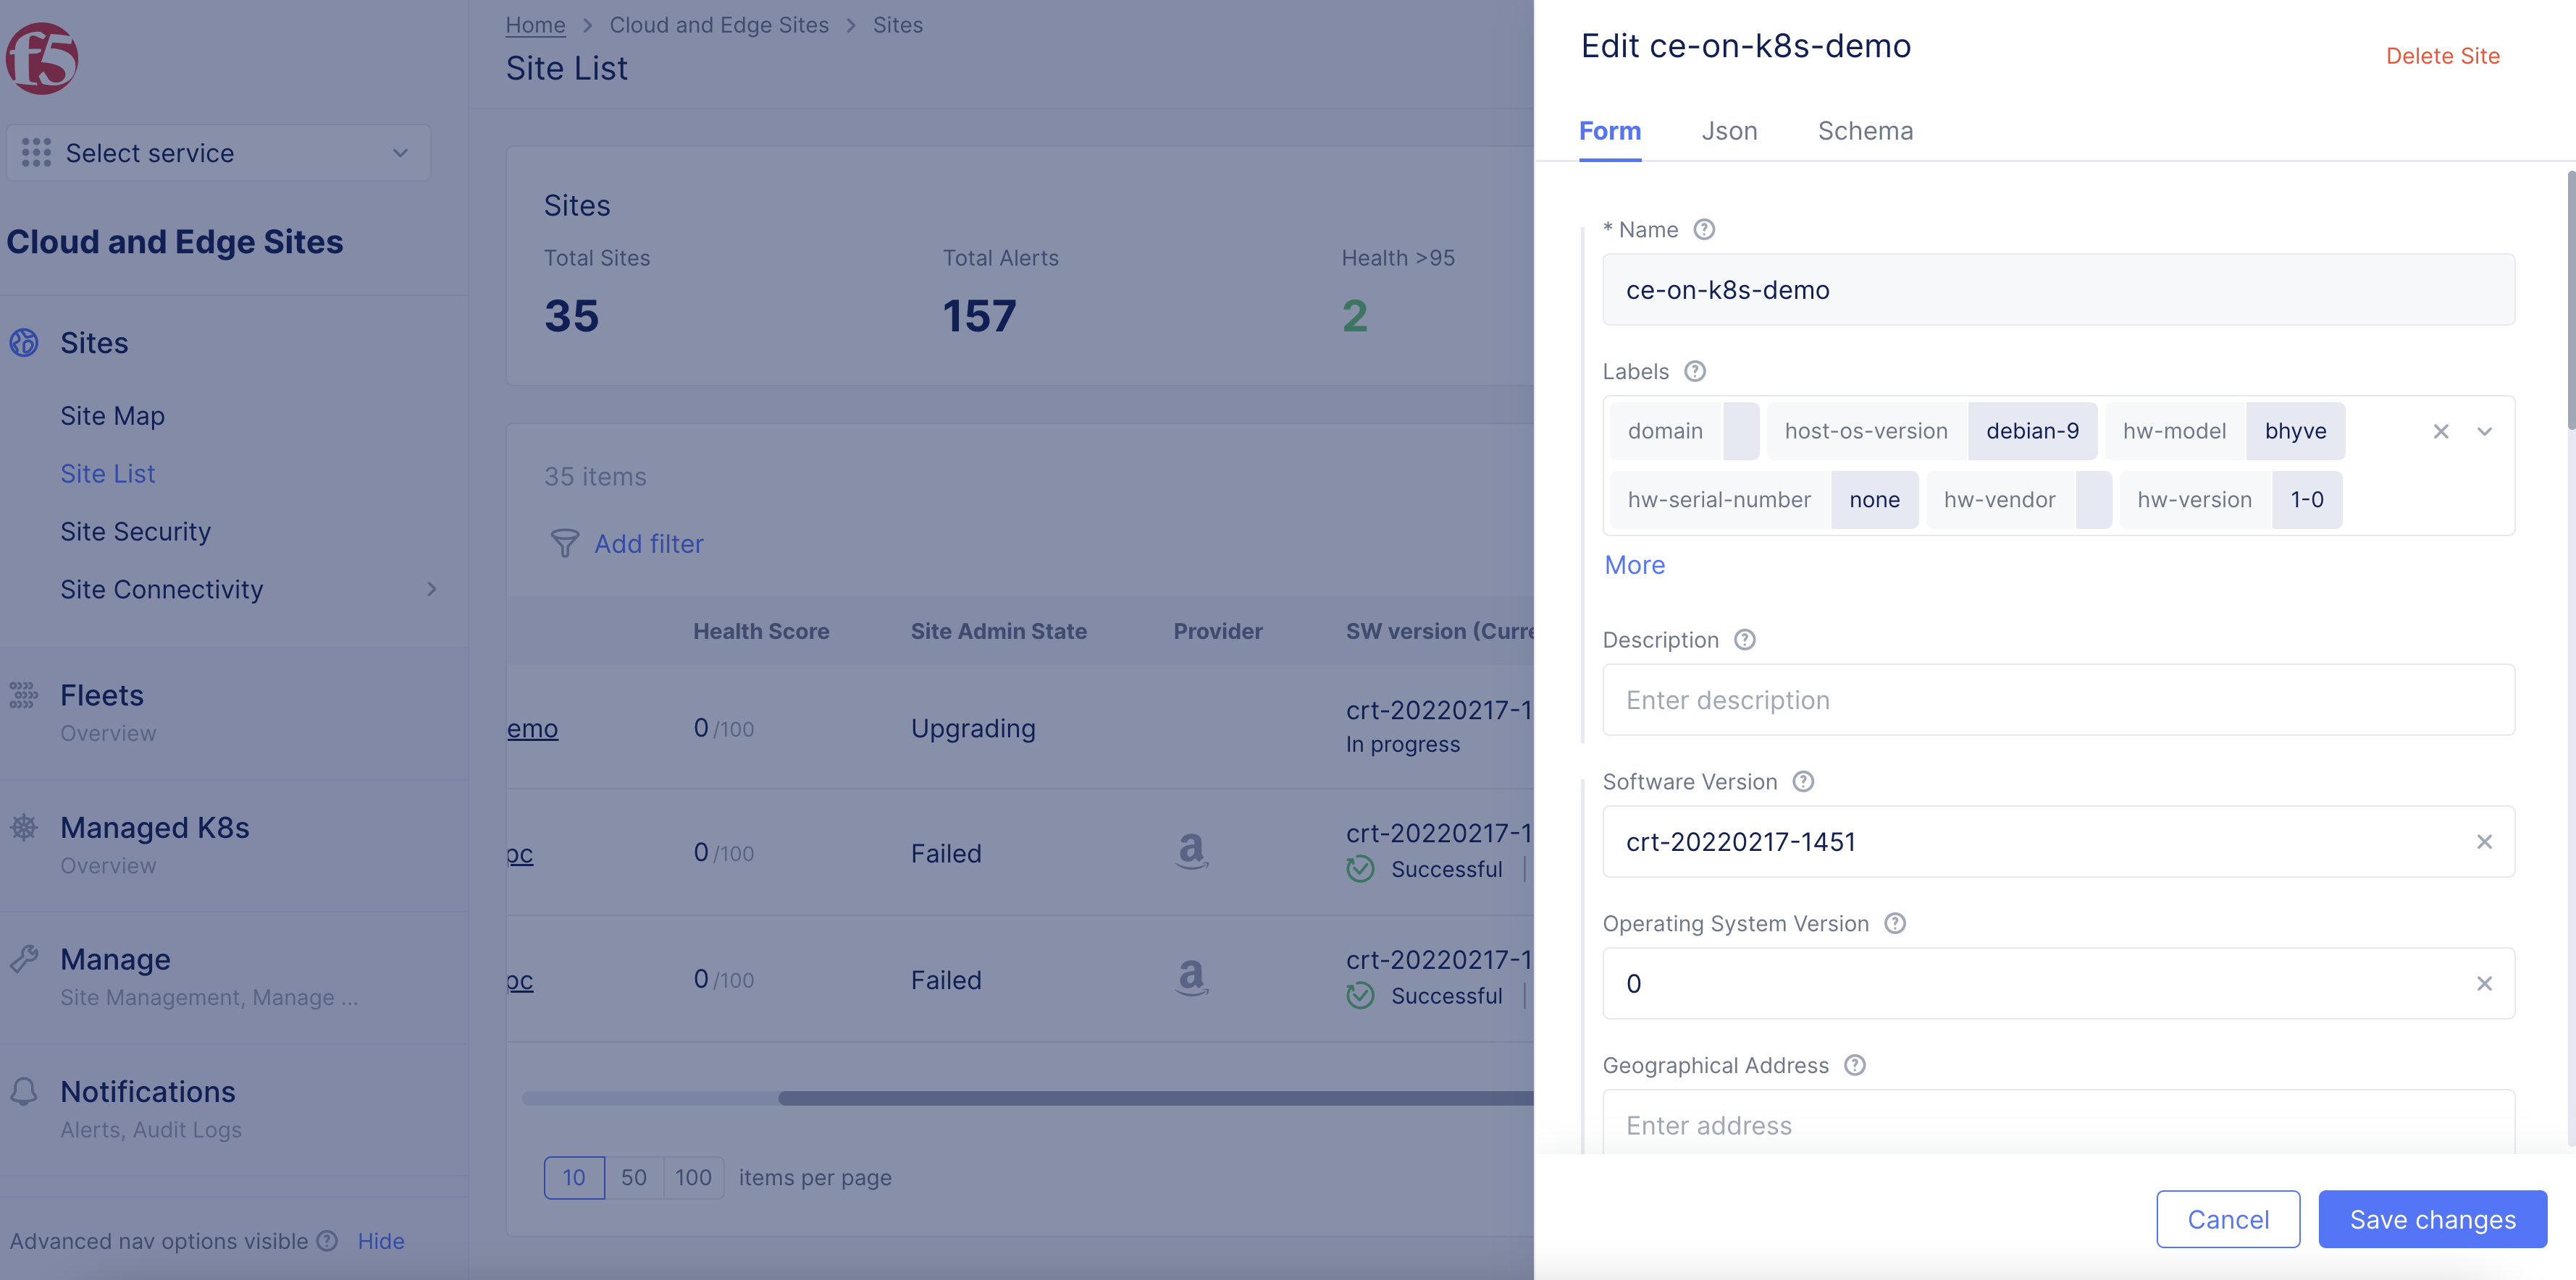Click the Labels help question icon
2576x1280 pixels.
pyautogui.click(x=1694, y=372)
